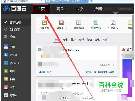Viewport: 135px width, 101px height.
Task: Switch to the 百度网盘_百度搜索 browser tab
Action: point(22,1)
